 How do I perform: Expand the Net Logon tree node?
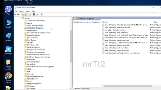(23, 86)
